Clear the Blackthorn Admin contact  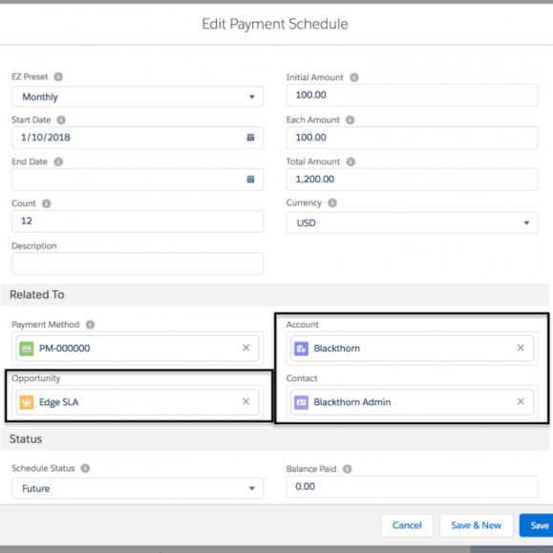tap(521, 401)
